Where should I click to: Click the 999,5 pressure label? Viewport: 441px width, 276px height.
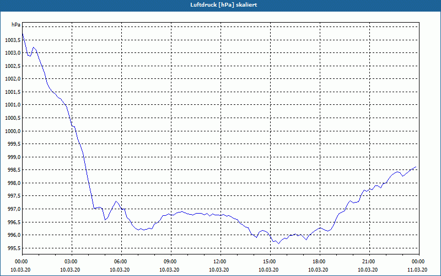(14, 144)
